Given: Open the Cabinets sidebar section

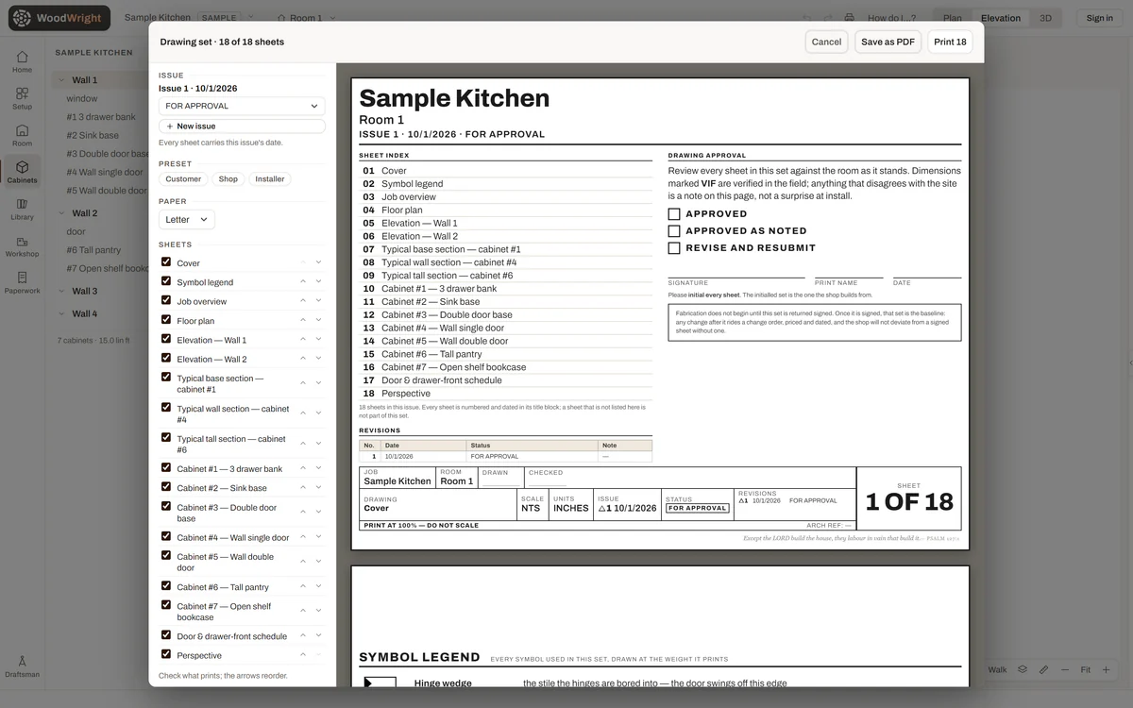Looking at the screenshot, I should (x=22, y=172).
